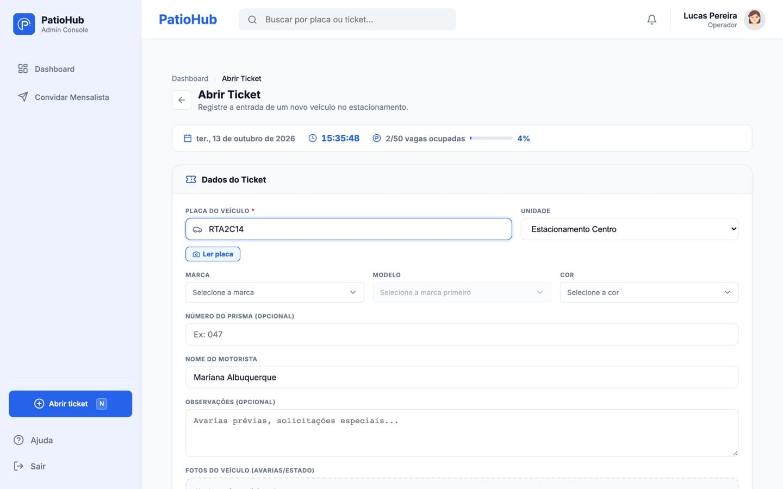The image size is (783, 489).
Task: Click the Dashboard grid icon in sidebar
Action: coord(23,68)
